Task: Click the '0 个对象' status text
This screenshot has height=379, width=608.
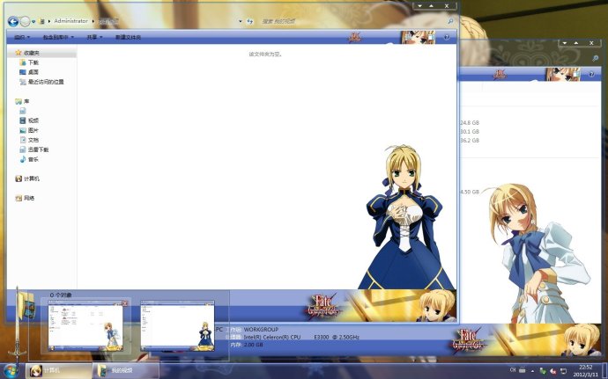Action: [x=61, y=295]
